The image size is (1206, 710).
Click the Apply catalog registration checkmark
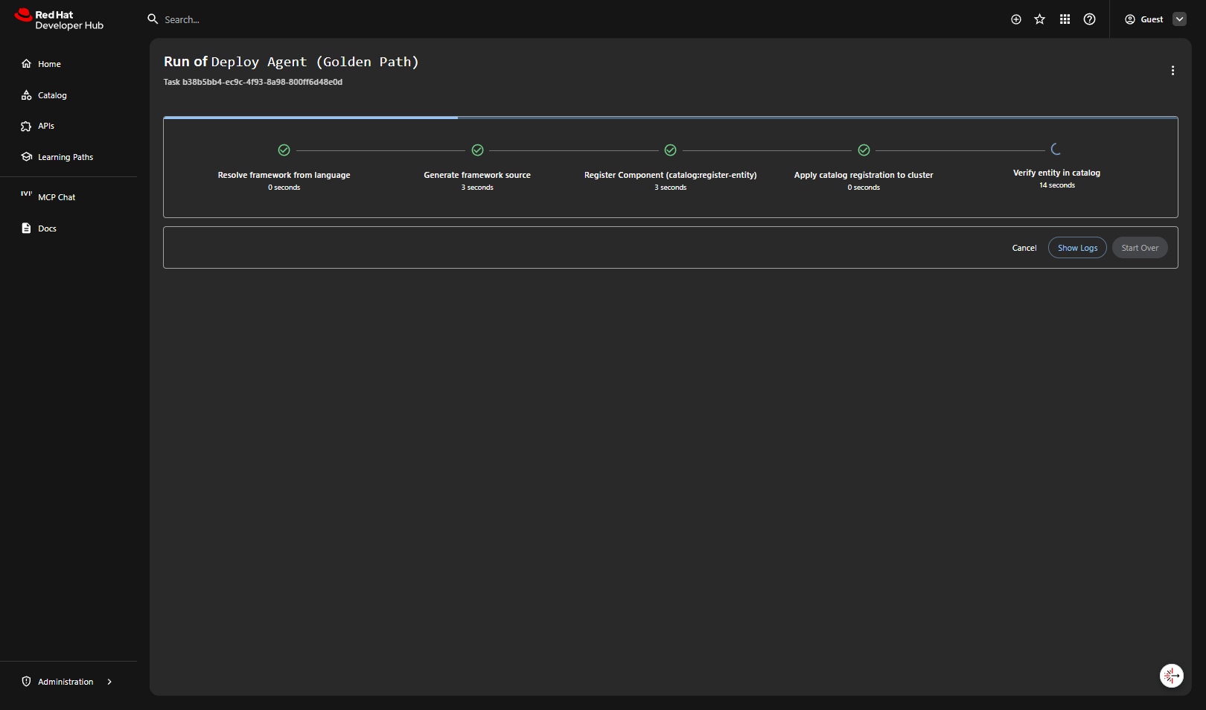tap(864, 150)
